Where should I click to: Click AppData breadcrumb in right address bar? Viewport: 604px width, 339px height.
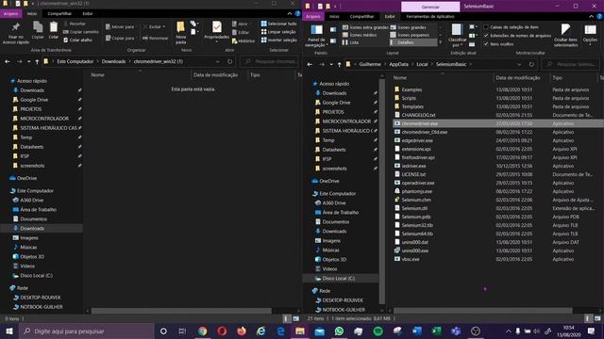[398, 64]
